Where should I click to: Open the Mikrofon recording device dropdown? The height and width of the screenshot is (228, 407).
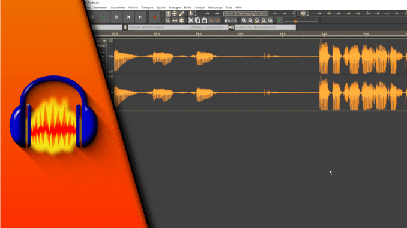point(159,27)
